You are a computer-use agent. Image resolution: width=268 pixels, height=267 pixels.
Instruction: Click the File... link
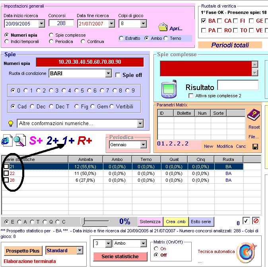pyautogui.click(x=253, y=137)
